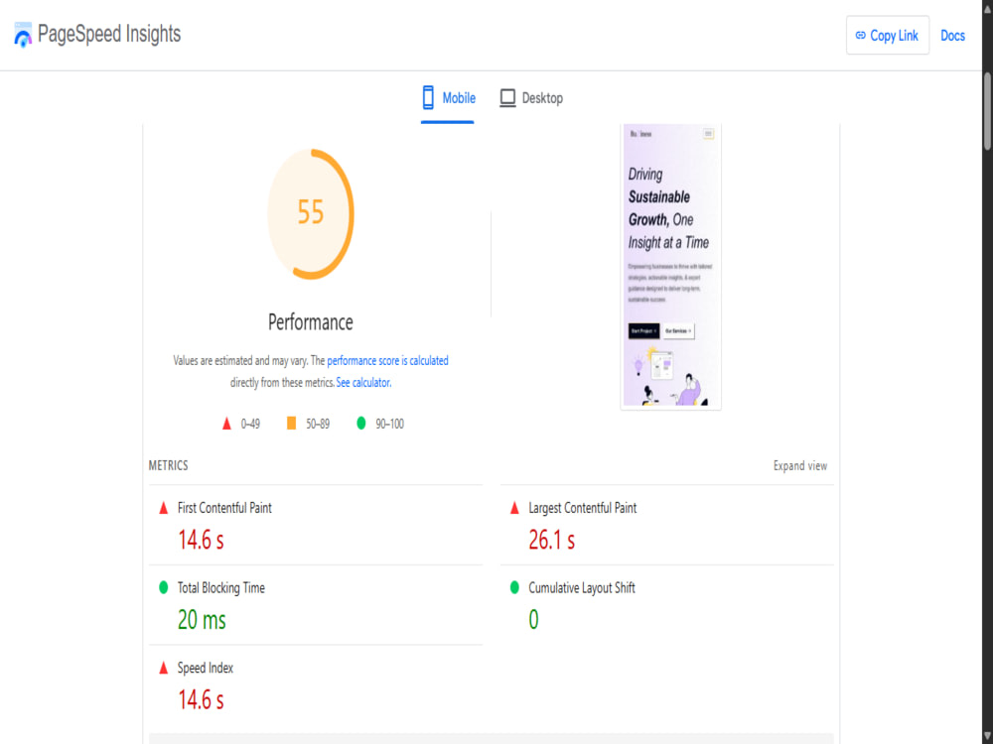Click the performance score gauge showing 55
This screenshot has height=744, width=993.
(x=310, y=214)
